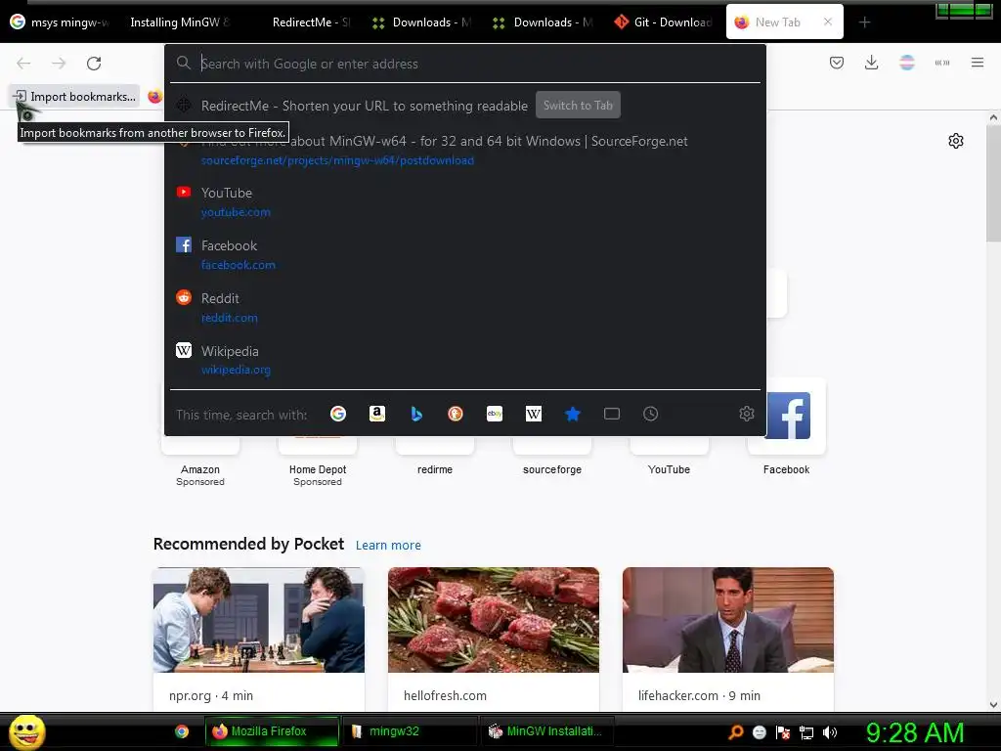Close the New Tab tab
This screenshot has height=751, width=1001.
827,22
